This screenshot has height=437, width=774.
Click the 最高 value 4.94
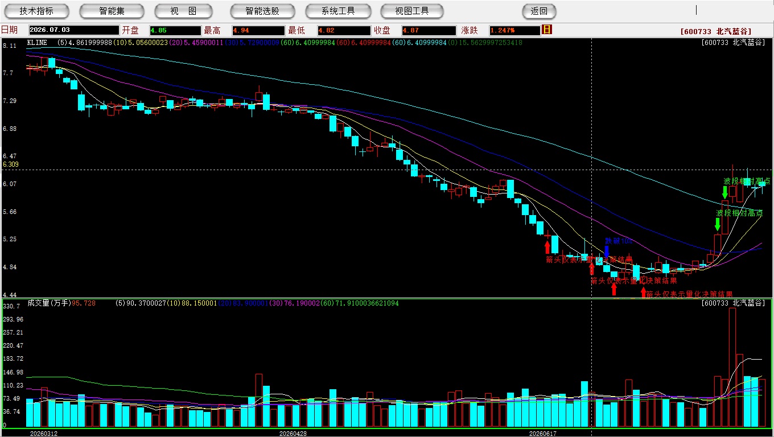258,30
